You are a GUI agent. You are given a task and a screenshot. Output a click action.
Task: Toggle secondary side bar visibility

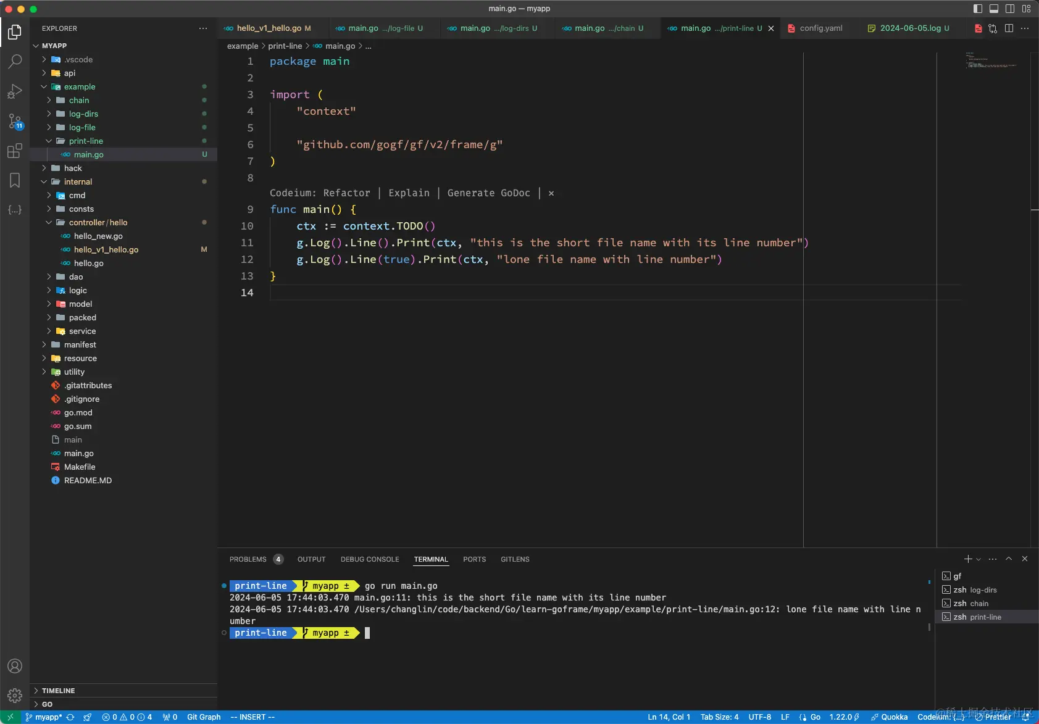[x=1010, y=9]
